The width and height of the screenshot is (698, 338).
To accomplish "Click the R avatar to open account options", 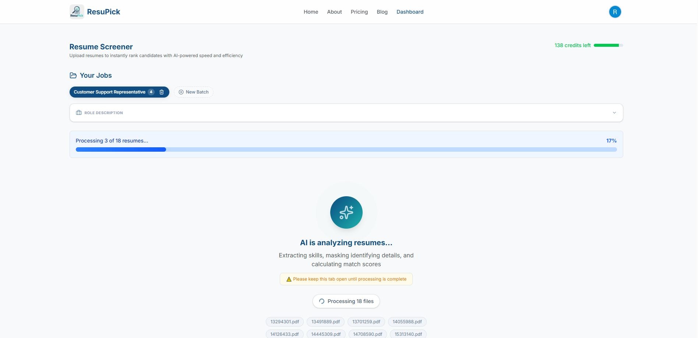I will click(x=614, y=11).
